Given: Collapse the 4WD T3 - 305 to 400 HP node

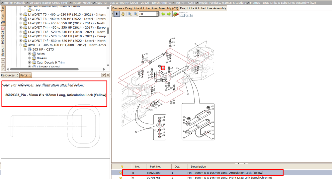Looking at the screenshot, I should pyautogui.click(x=21, y=45).
